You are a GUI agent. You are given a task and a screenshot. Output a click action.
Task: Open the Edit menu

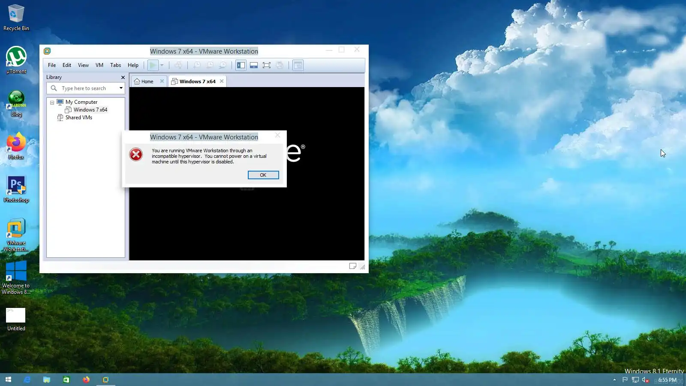click(x=67, y=65)
